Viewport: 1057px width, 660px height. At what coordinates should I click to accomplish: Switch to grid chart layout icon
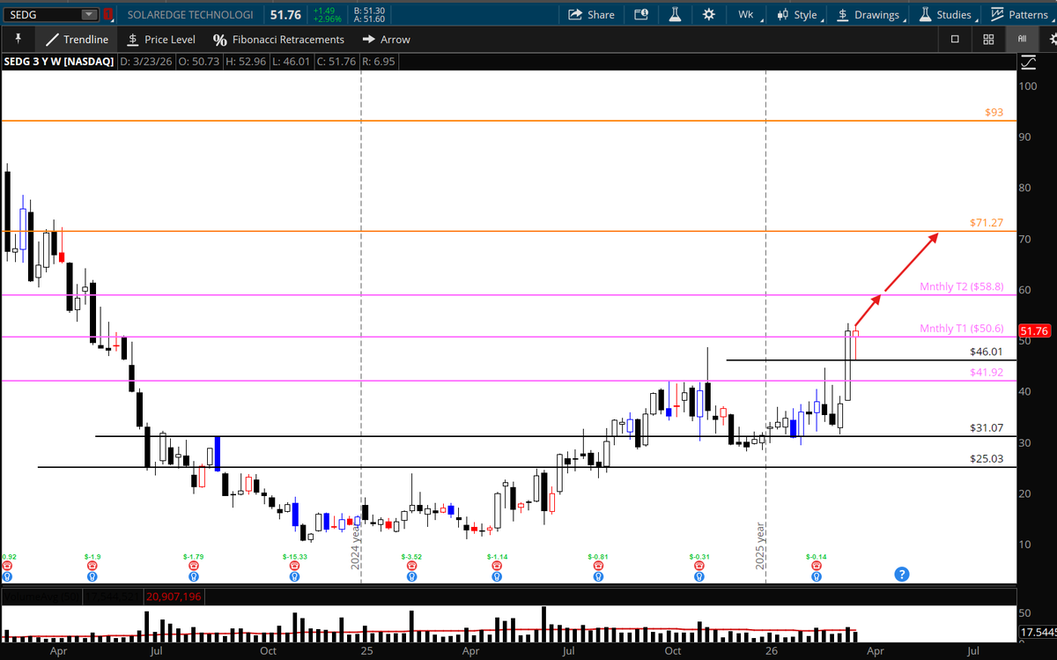[x=988, y=40]
